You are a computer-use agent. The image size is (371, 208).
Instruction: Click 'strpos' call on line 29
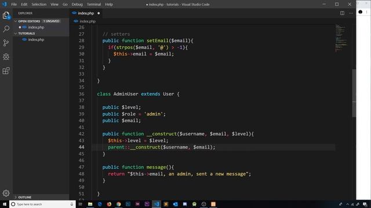[125, 47]
